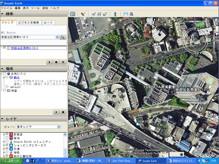Collapse the 検索 panel

tap(2, 14)
